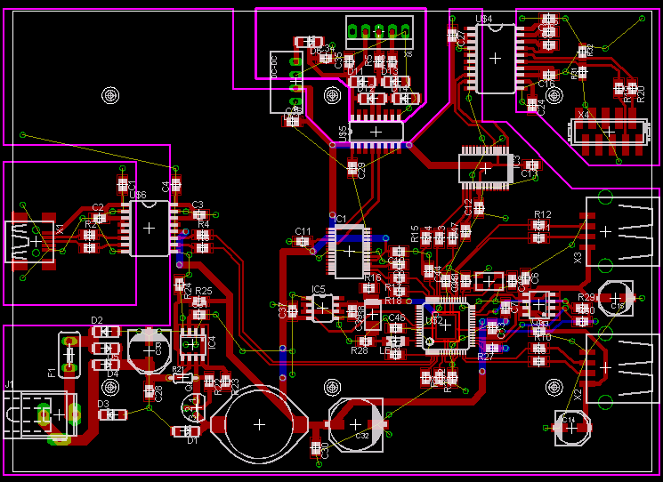Select resistor R28
Image resolution: width=663 pixels, height=482 pixels.
coord(366,341)
